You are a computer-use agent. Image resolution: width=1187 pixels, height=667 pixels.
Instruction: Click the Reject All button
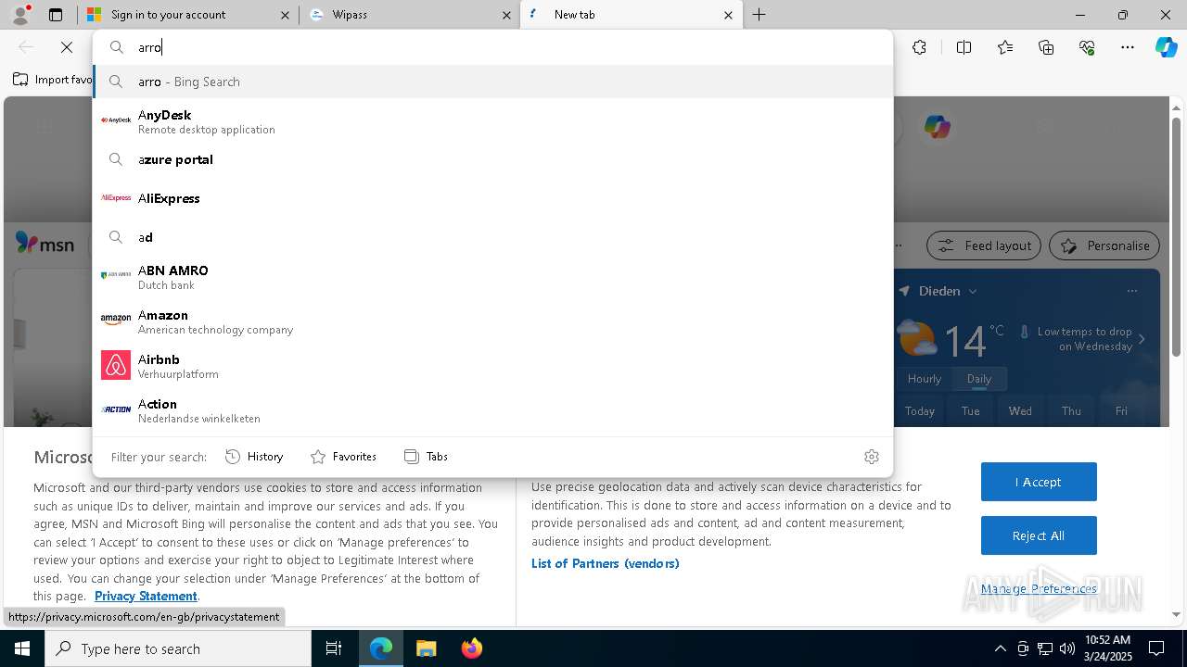pyautogui.click(x=1039, y=535)
